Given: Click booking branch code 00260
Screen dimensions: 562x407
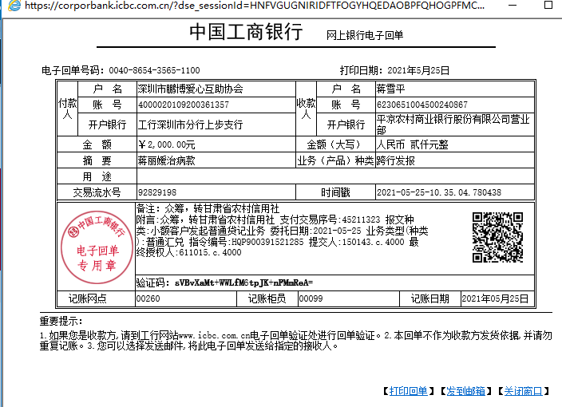Looking at the screenshot, I should (x=148, y=298).
